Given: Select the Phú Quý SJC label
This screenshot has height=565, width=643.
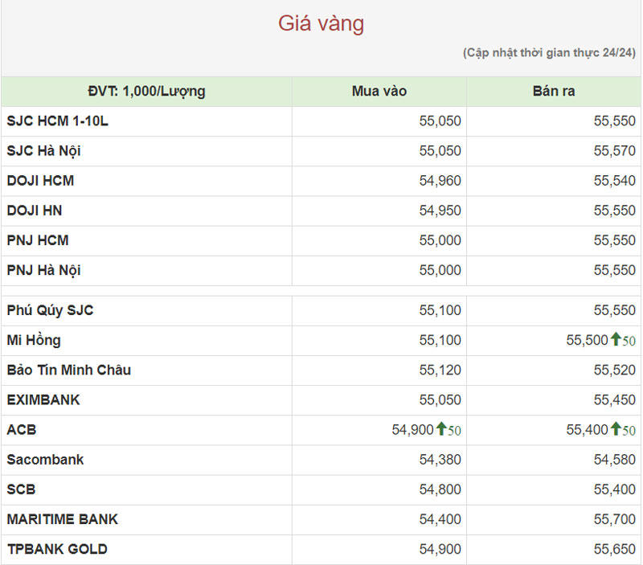Looking at the screenshot, I should [50, 310].
